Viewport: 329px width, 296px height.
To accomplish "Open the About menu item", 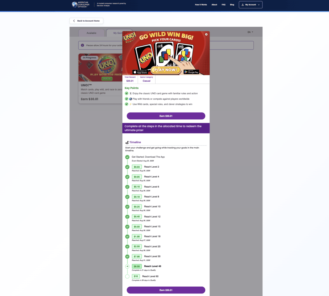I will pos(214,5).
